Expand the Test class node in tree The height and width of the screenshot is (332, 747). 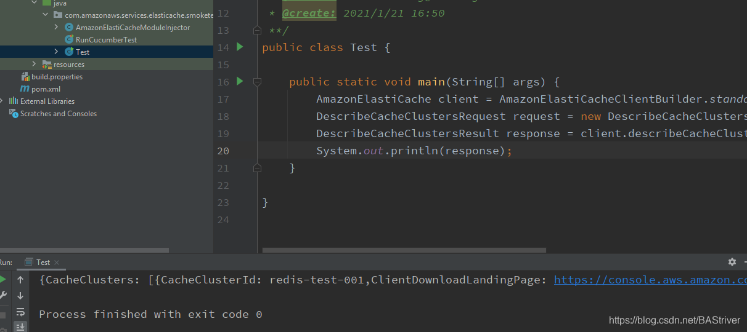click(x=56, y=52)
